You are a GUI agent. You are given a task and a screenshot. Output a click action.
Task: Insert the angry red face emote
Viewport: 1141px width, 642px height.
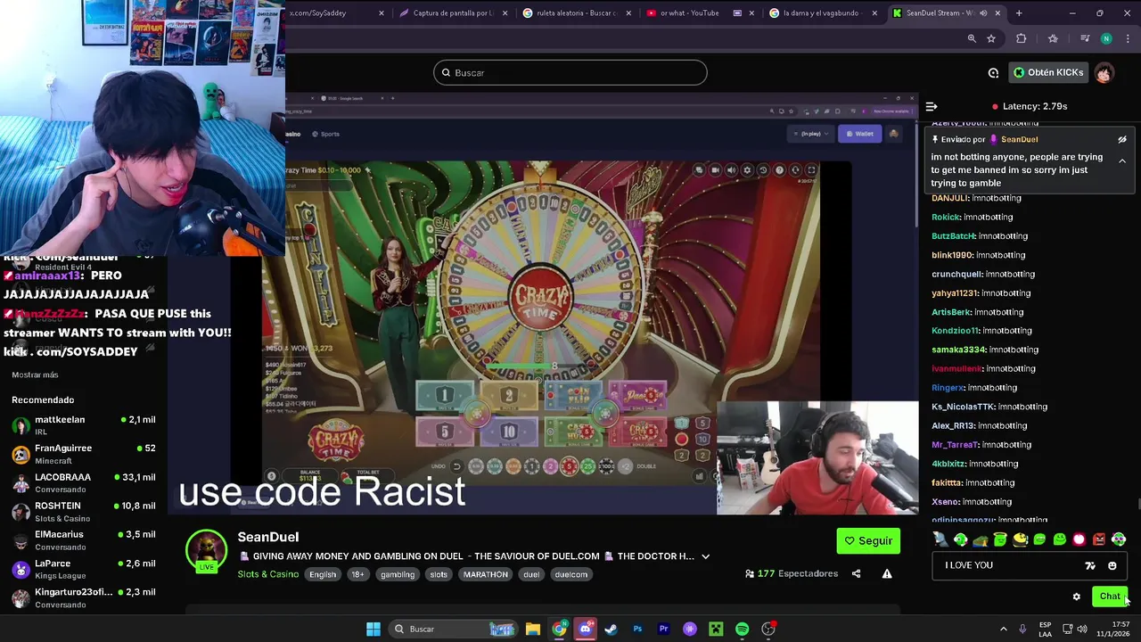pyautogui.click(x=1099, y=539)
